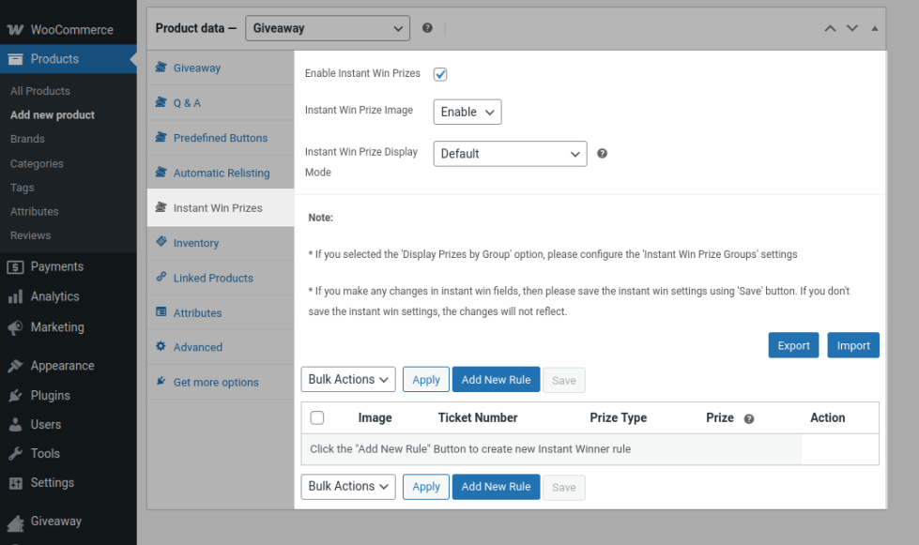919x545 pixels.
Task: Uncheck Enable Instant Win Prizes checkbox
Action: [440, 74]
